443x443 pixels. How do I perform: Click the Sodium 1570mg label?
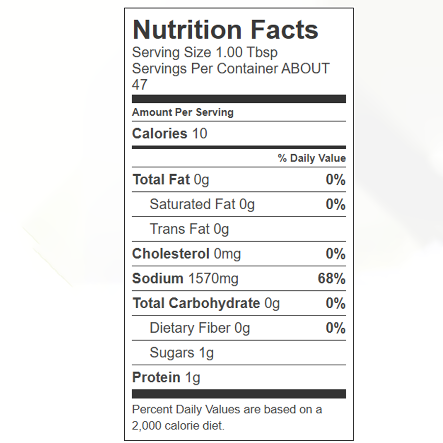[x=186, y=279]
